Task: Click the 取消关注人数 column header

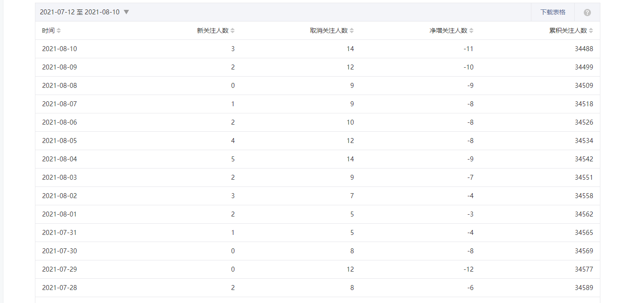Action: [x=329, y=31]
